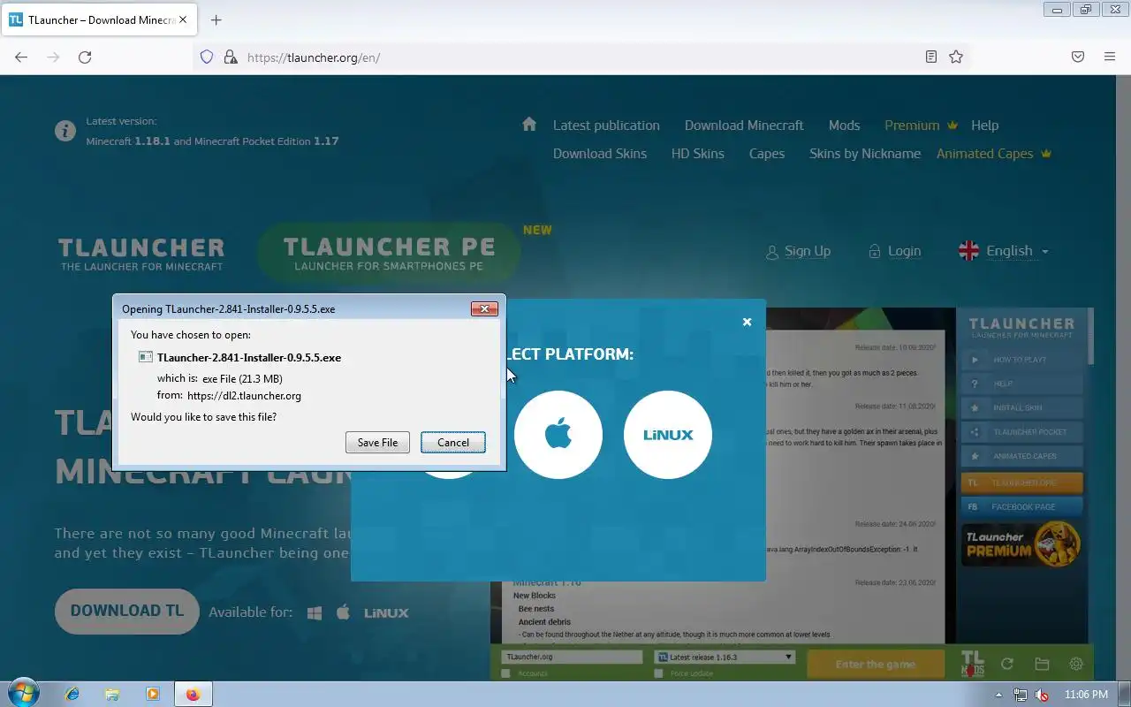Open Download Minecraft menu item
Screen dimensions: 1131x707
(x=744, y=125)
